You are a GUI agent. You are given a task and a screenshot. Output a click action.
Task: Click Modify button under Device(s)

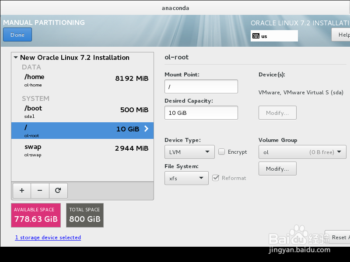tap(277, 113)
